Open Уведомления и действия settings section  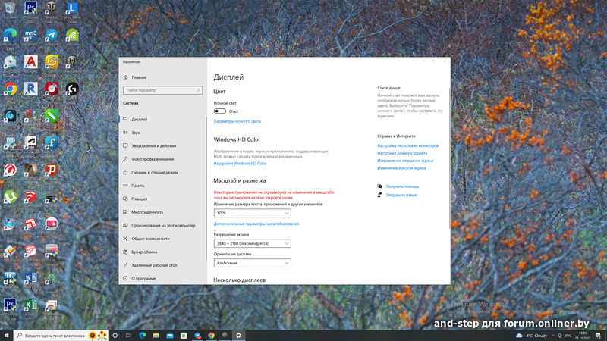153,145
